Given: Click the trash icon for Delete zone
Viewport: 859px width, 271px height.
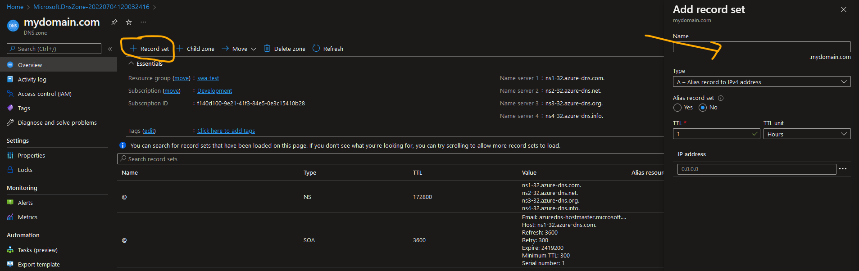Looking at the screenshot, I should [267, 48].
